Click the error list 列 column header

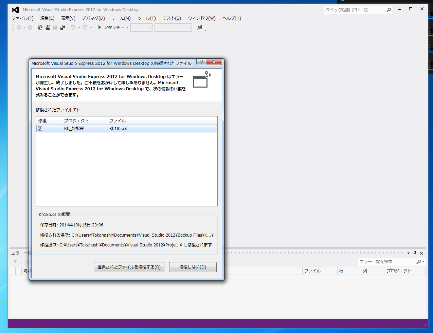click(x=373, y=271)
